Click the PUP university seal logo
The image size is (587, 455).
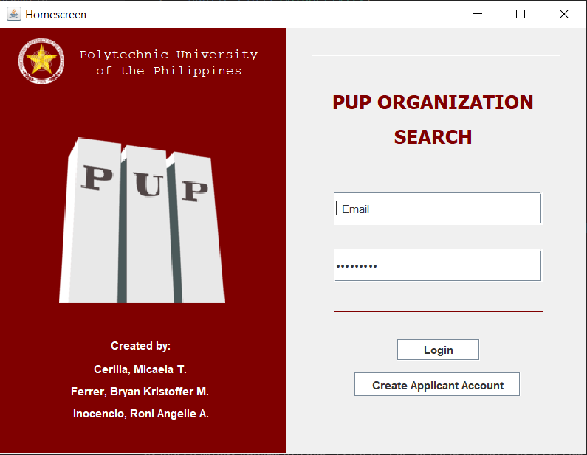41,60
